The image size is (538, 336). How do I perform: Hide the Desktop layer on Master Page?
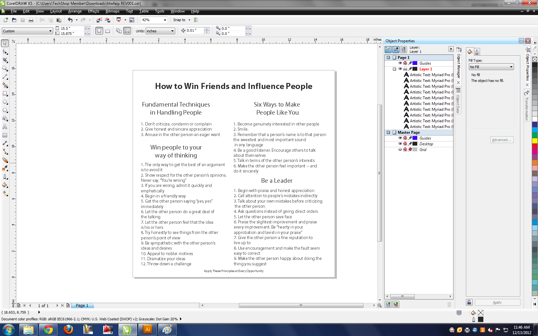[x=400, y=144]
